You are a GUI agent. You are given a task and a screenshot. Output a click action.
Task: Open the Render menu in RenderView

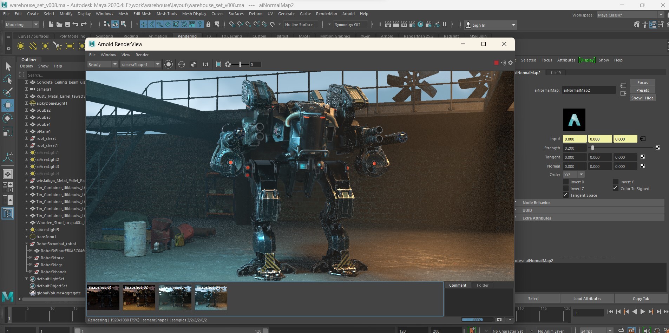pyautogui.click(x=142, y=55)
